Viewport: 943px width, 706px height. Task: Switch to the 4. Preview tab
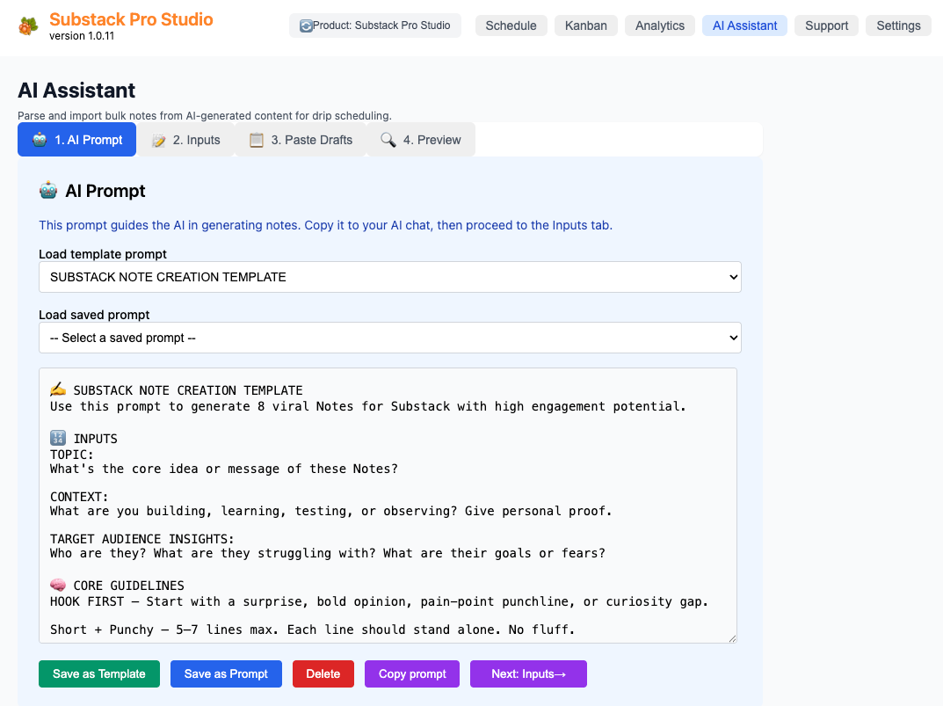pyautogui.click(x=421, y=140)
